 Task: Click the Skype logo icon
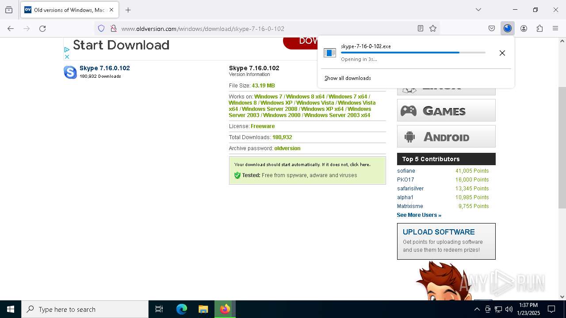pyautogui.click(x=70, y=72)
